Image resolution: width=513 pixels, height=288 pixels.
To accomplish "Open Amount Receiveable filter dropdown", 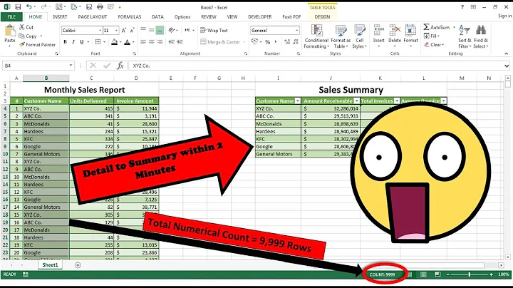I will coord(357,101).
